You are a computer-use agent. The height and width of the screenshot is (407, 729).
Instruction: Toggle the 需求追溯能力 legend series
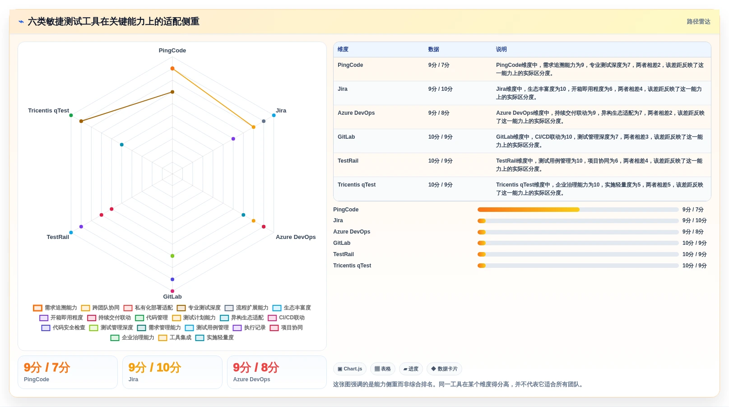[55, 308]
